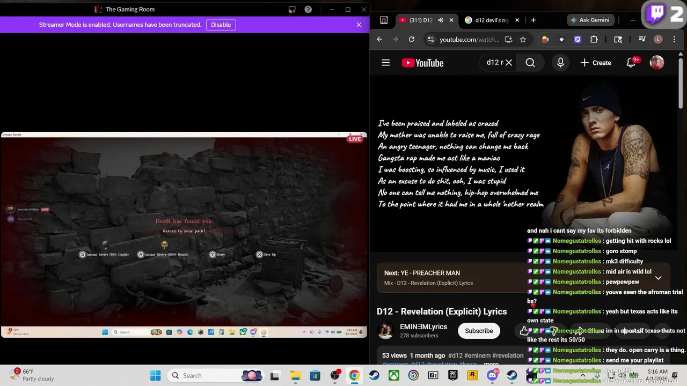The height and width of the screenshot is (386, 687).
Task: Open Chrome media controls icon
Action: point(642,39)
